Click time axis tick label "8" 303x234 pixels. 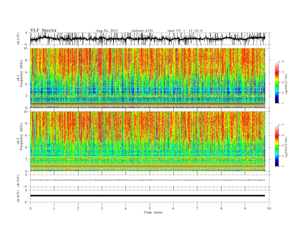tap(221, 208)
